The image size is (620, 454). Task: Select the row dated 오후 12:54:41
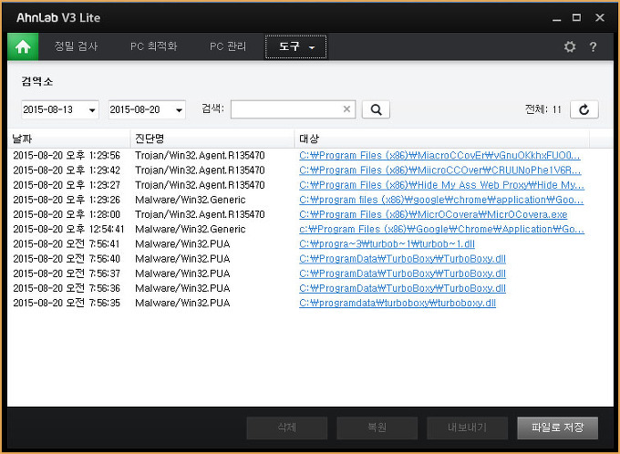click(310, 230)
